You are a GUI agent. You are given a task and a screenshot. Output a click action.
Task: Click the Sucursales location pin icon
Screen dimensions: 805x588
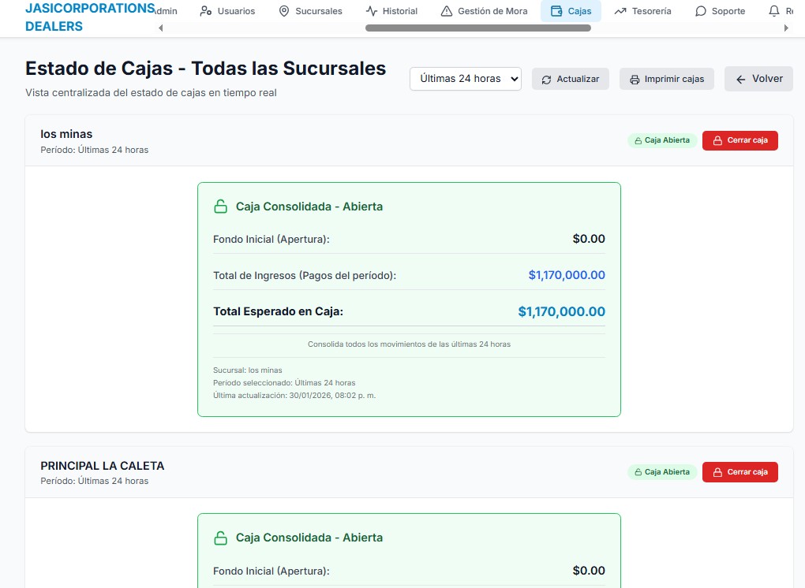pos(283,11)
